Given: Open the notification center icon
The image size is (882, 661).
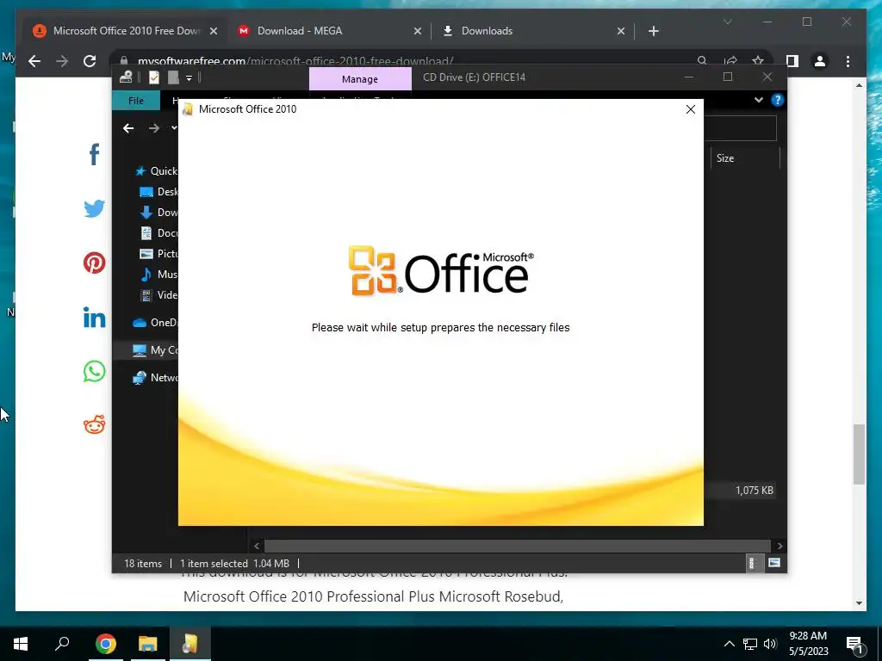Looking at the screenshot, I should [x=854, y=645].
